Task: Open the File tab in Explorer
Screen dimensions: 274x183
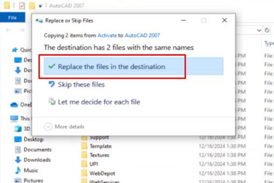Action: coord(13,18)
